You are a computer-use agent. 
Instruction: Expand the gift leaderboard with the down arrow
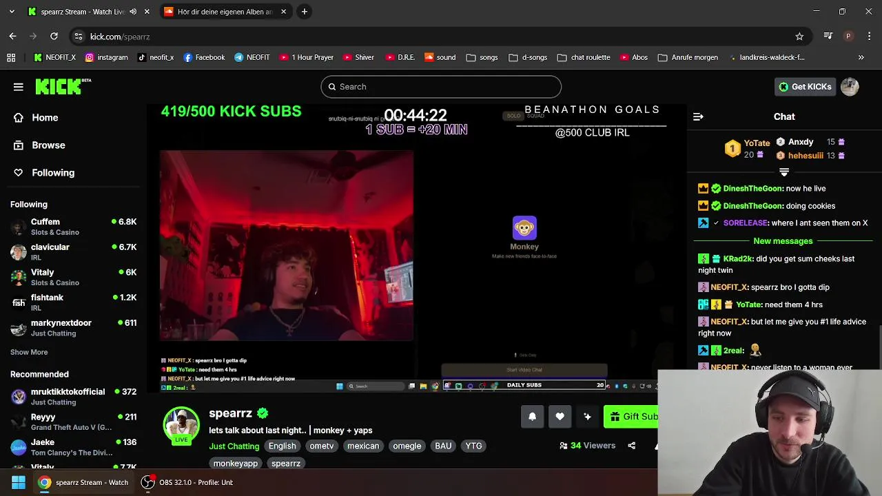[784, 172]
